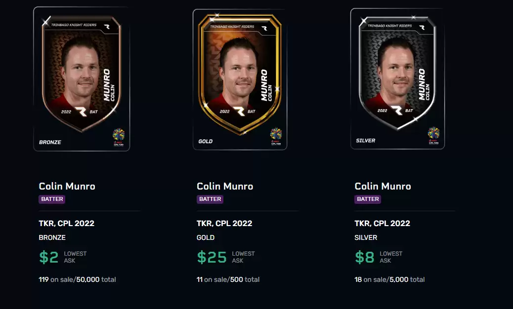The height and width of the screenshot is (309, 513).
Task: Select the $8 lowest ask price
Action: [364, 257]
